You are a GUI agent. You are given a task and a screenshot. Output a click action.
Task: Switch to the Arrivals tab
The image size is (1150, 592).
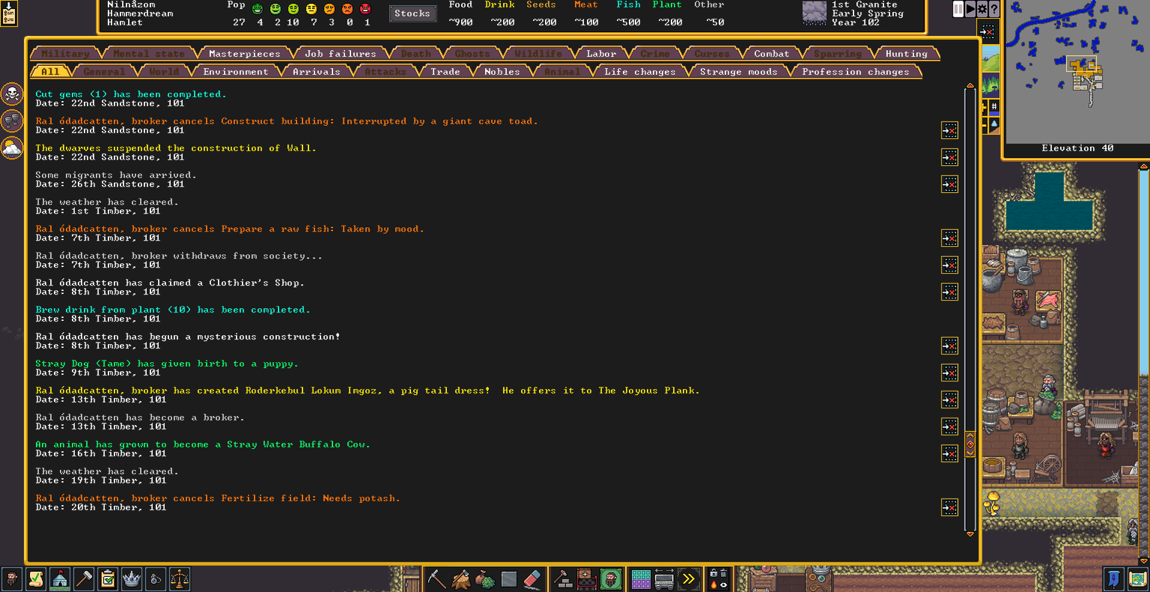(316, 72)
